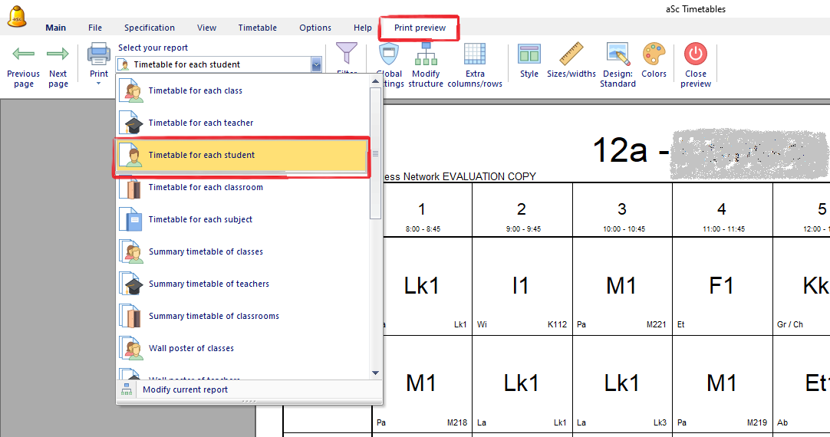Go to the previous page
The image size is (830, 437).
coord(23,64)
